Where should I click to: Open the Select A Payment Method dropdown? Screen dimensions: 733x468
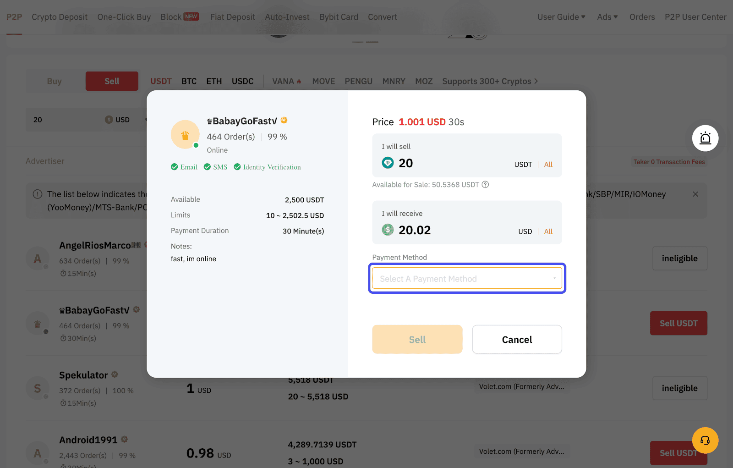tap(466, 278)
